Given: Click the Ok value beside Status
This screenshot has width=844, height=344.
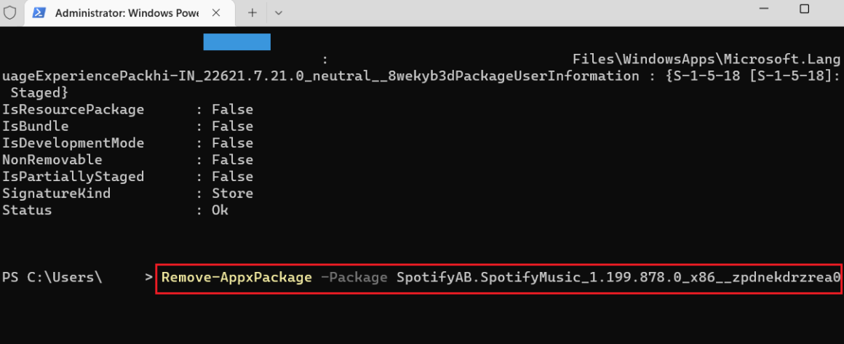Looking at the screenshot, I should tap(220, 210).
